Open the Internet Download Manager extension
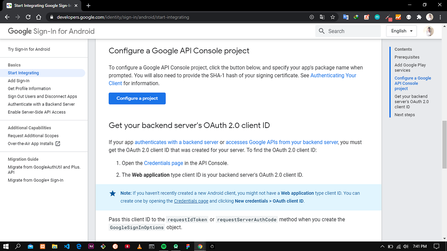Image resolution: width=447 pixels, height=251 pixels. pyautogui.click(x=356, y=17)
